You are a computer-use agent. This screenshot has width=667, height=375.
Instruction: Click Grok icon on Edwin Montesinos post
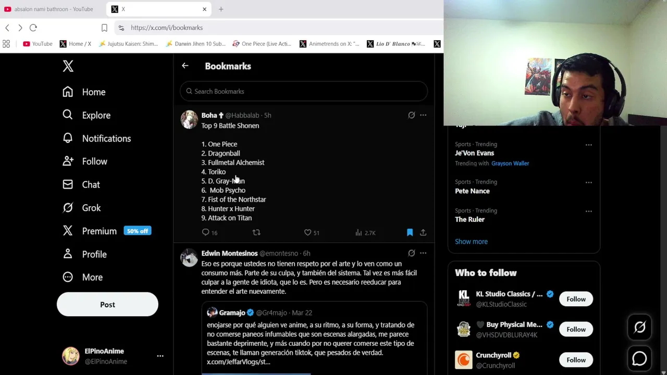pyautogui.click(x=411, y=253)
